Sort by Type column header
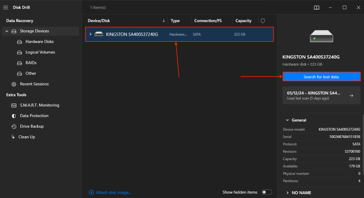Viewport: 364px width, 198px height. (x=175, y=21)
